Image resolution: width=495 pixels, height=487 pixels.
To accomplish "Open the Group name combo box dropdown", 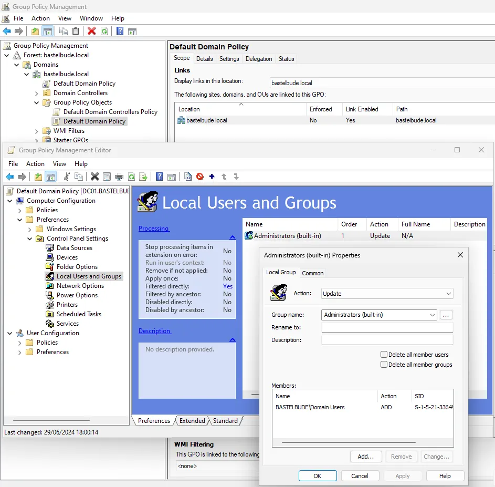I will 433,315.
